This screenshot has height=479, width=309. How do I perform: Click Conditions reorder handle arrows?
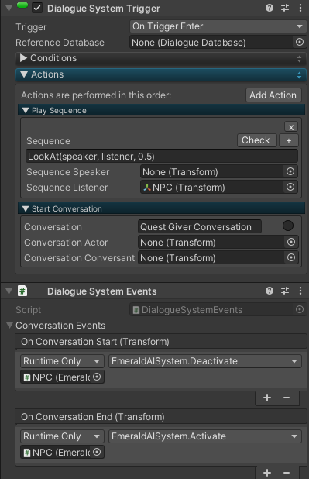[299, 58]
